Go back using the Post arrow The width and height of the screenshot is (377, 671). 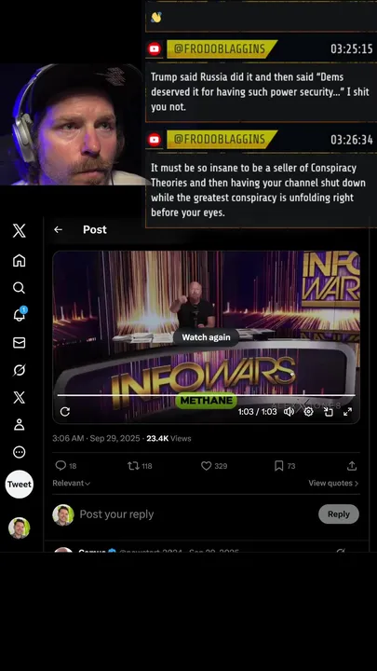click(58, 230)
